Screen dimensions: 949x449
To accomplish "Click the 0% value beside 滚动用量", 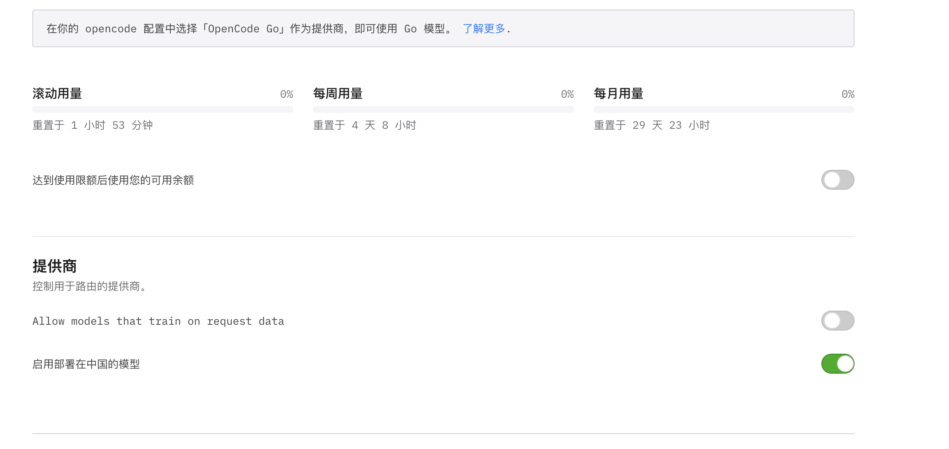I will point(287,94).
